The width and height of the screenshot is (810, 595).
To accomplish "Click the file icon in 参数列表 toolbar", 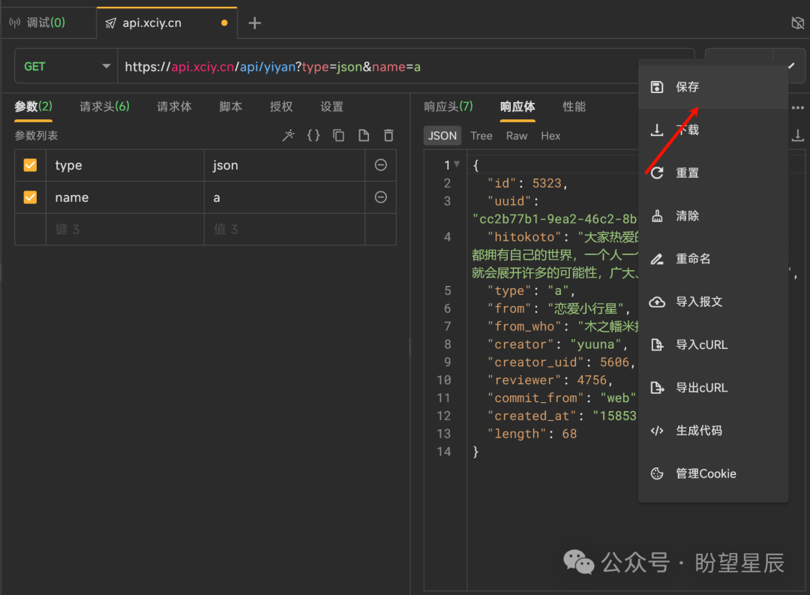I will [x=364, y=136].
